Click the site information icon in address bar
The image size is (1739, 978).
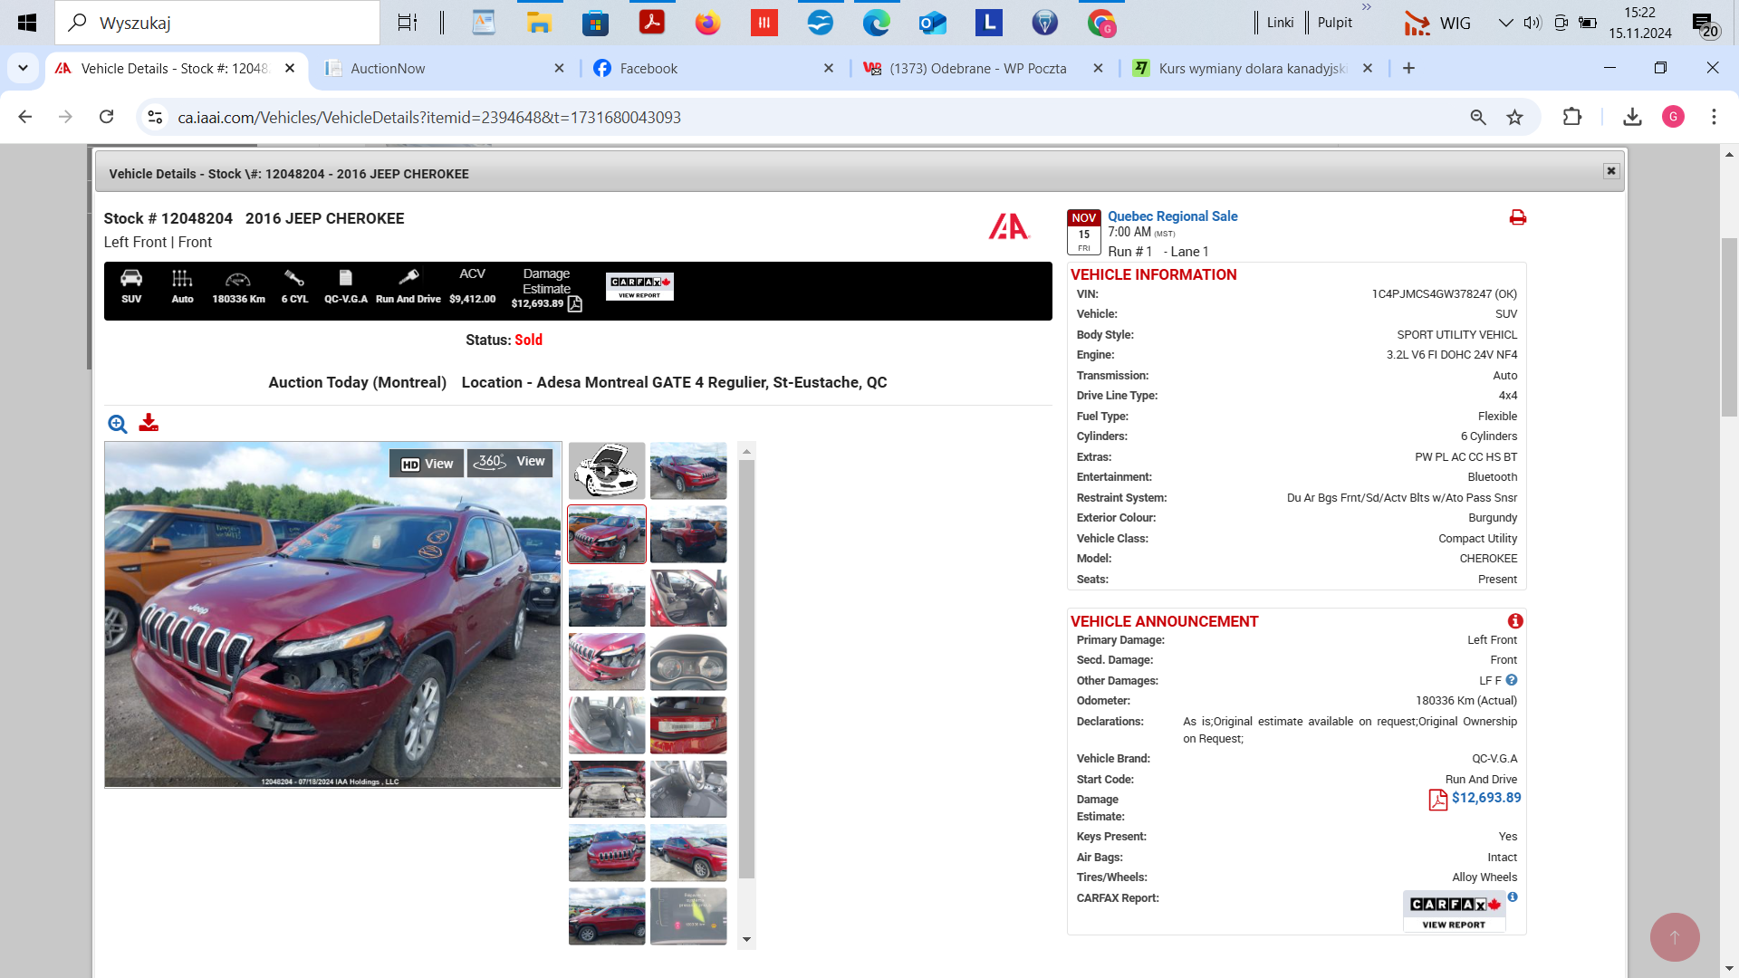(x=155, y=117)
